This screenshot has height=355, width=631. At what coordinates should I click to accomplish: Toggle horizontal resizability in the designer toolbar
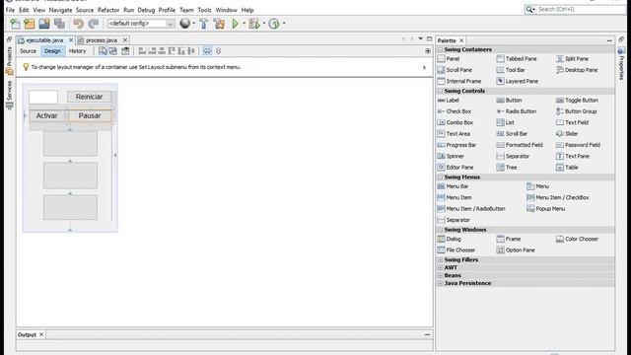point(207,51)
